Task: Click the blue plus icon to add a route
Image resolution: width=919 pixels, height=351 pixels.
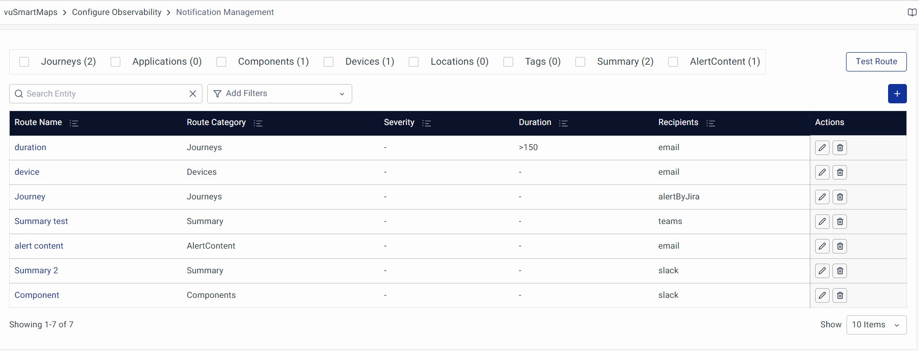Action: coord(897,94)
